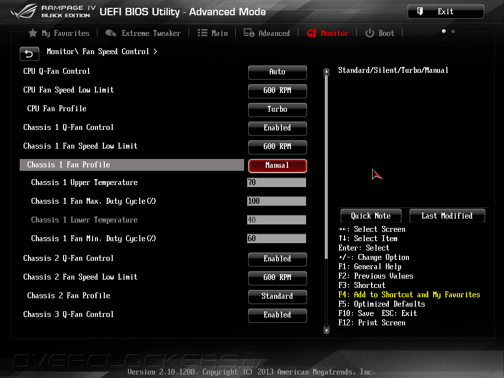The image size is (504, 378).
Task: Click the breadcrumb chevron after Fan Speed Control
Action: [x=155, y=51]
